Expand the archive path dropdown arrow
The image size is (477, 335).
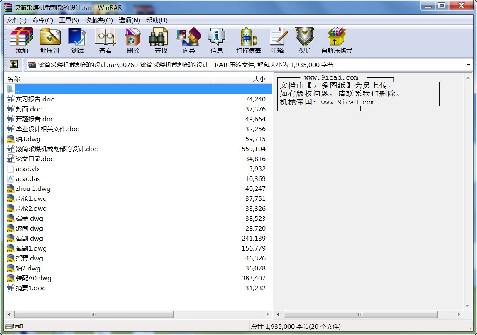tap(469, 65)
